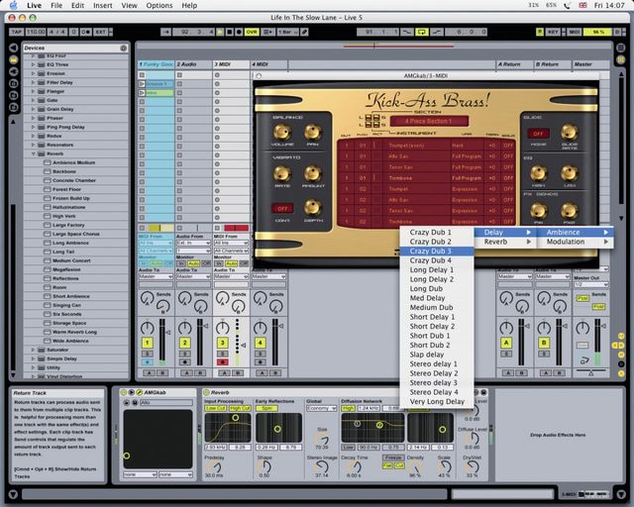The height and width of the screenshot is (507, 634).
Task: Choose Slap delay preset
Action: 437,355
